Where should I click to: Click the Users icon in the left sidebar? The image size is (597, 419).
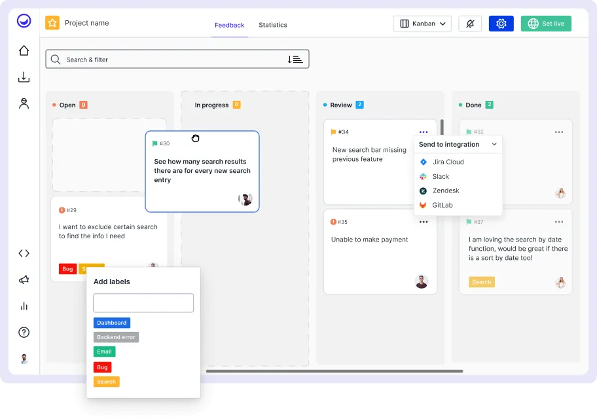(24, 103)
